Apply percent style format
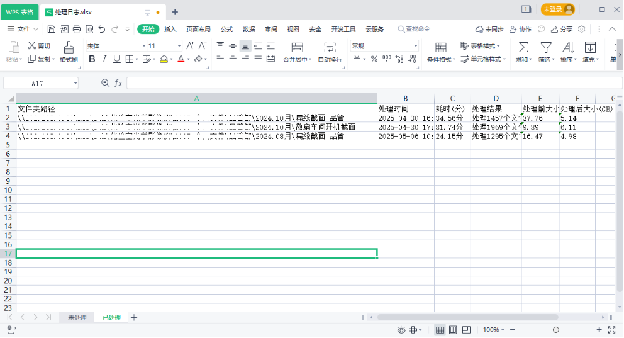 [374, 59]
